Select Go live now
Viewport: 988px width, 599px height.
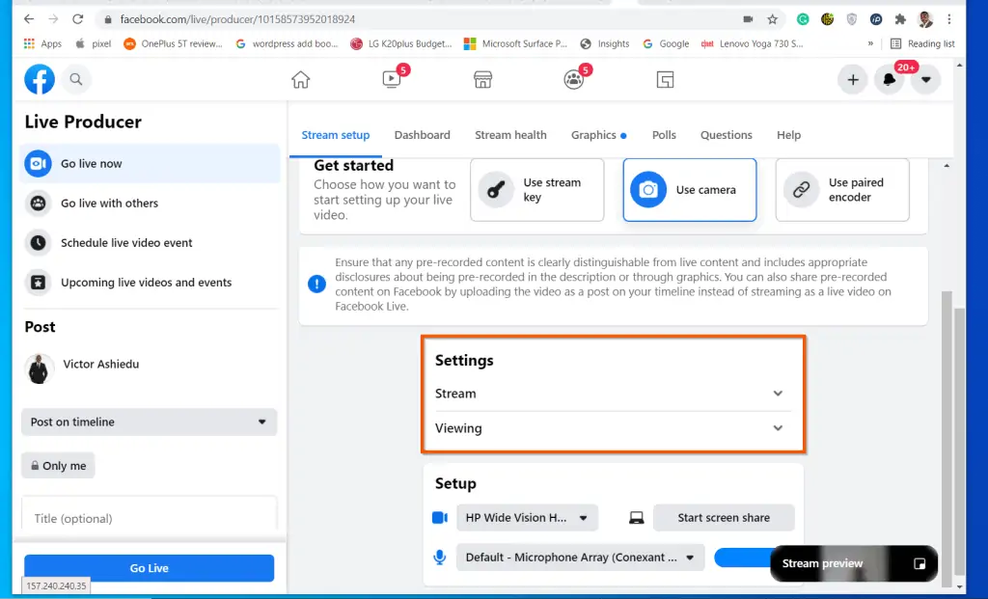point(150,164)
